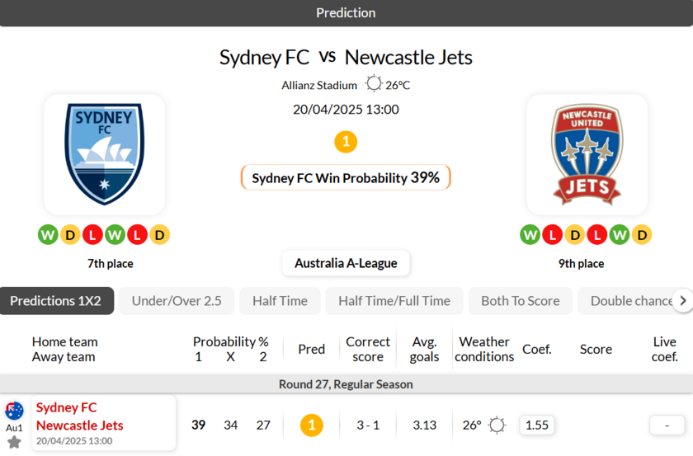Screen dimensions: 693x456
Task: Click the Australia flag icon in match row
Action: tap(14, 411)
